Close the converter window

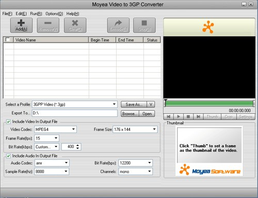pyautogui.click(x=251, y=4)
